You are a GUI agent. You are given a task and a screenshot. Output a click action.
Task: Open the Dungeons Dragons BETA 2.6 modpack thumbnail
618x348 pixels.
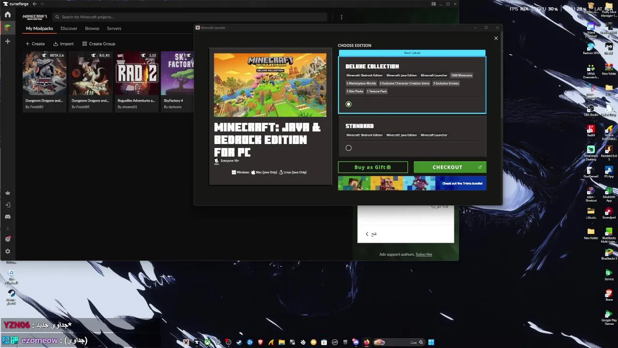pyautogui.click(x=44, y=73)
